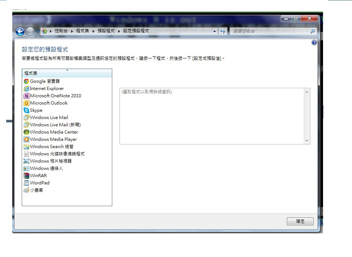Click the Internet Explorer icon
Viewport: 352px width, 257px height.
26,89
